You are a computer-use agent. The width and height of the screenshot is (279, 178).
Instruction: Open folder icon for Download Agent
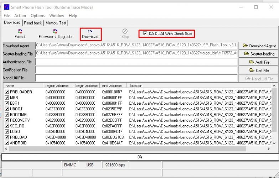[x=245, y=46]
